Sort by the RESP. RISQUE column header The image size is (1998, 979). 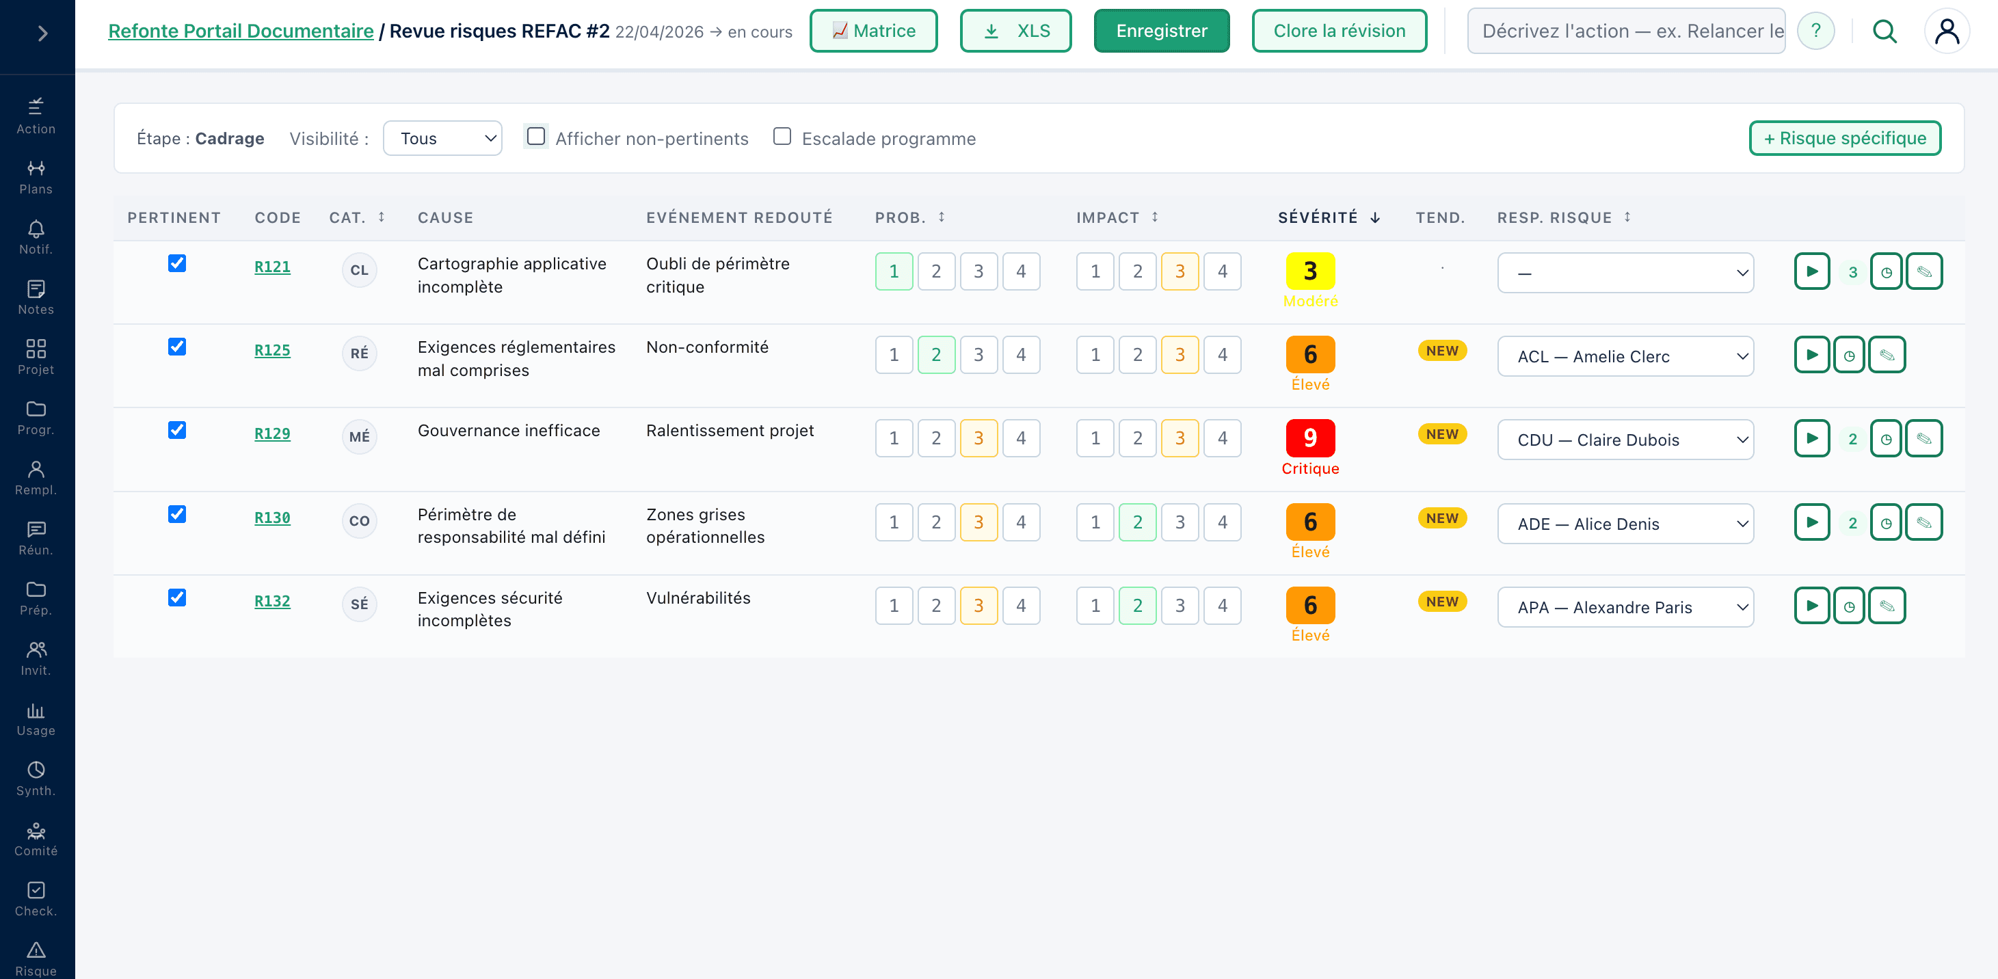pyautogui.click(x=1564, y=217)
